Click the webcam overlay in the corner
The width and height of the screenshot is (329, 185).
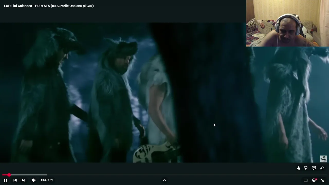coord(287,23)
